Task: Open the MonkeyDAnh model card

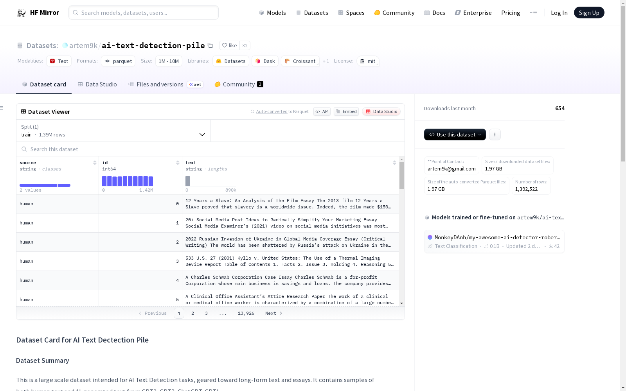Action: click(x=494, y=242)
